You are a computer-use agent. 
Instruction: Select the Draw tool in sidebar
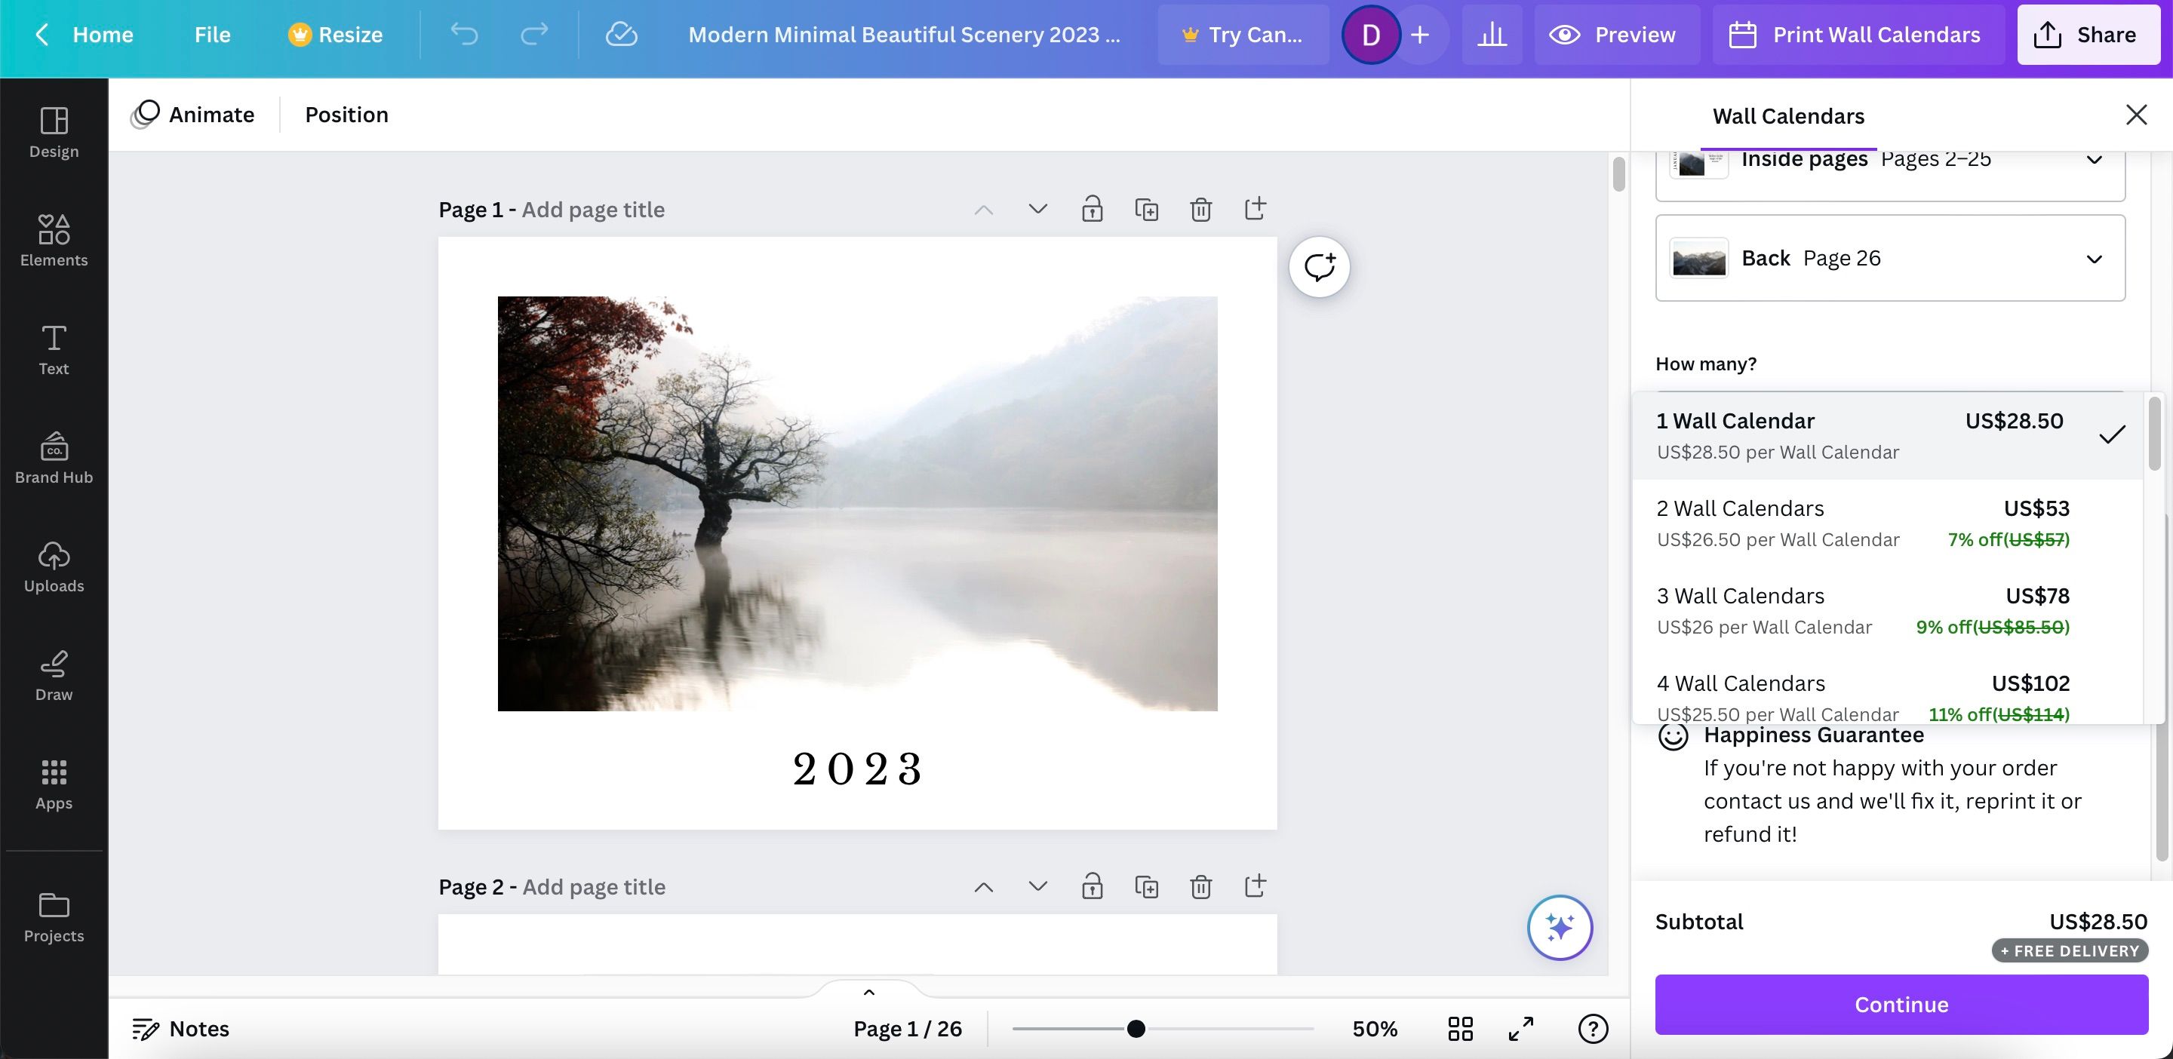54,675
